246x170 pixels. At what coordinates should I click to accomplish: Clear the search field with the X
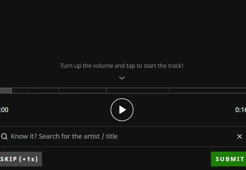point(239,136)
